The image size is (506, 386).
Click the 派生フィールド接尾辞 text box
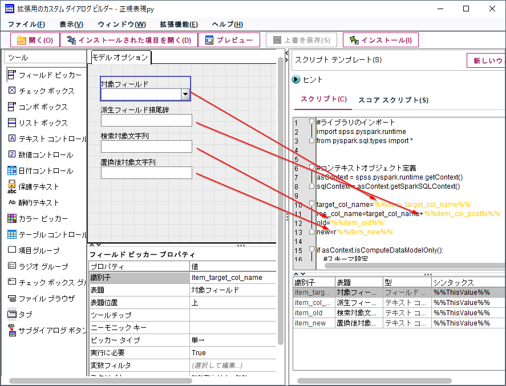point(147,120)
